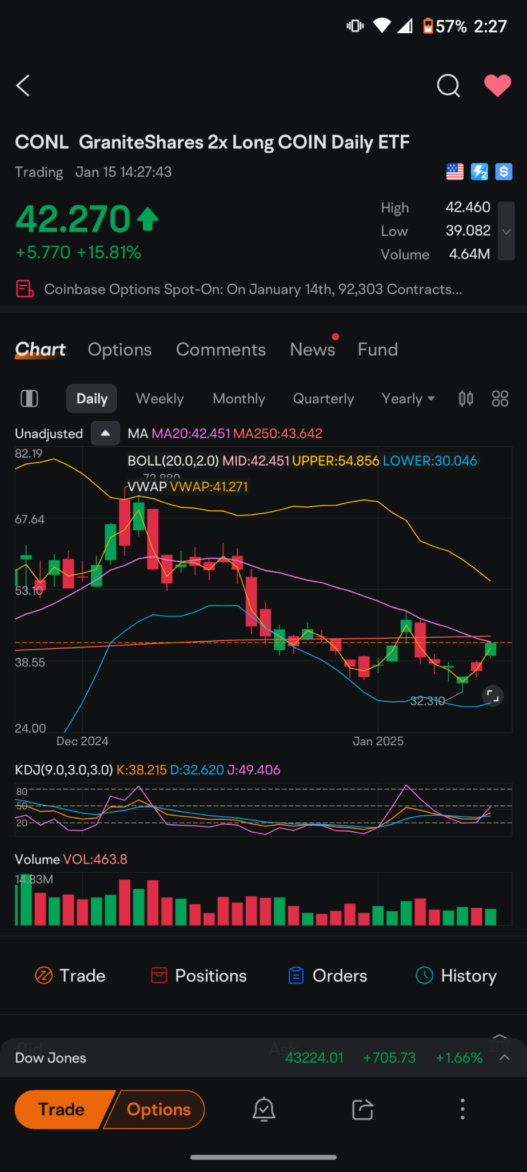Tap the Wi-Fi status icon
The height and width of the screenshot is (1172, 527).
click(382, 26)
